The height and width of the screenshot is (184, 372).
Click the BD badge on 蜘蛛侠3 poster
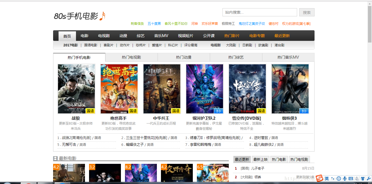(304, 111)
